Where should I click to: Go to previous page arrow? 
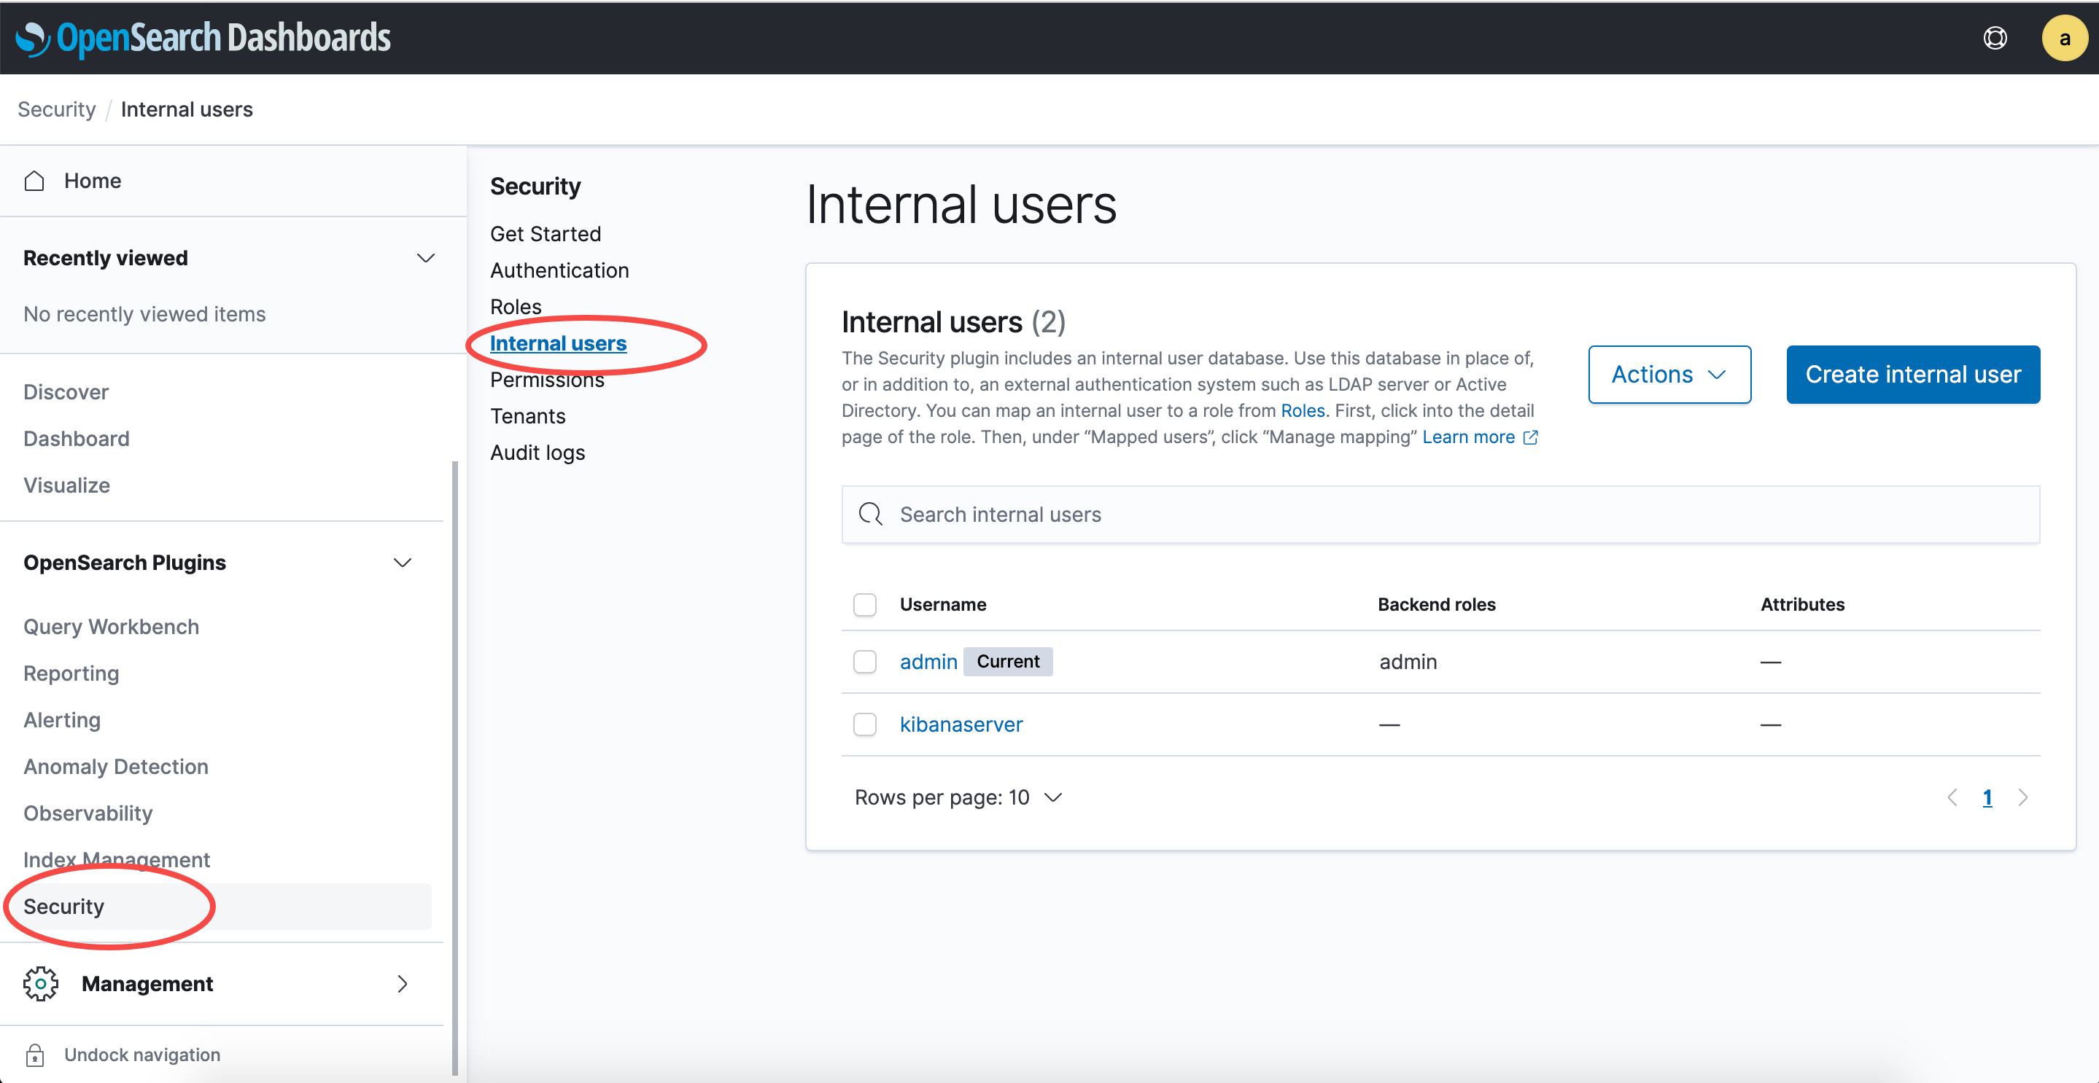click(x=1952, y=797)
